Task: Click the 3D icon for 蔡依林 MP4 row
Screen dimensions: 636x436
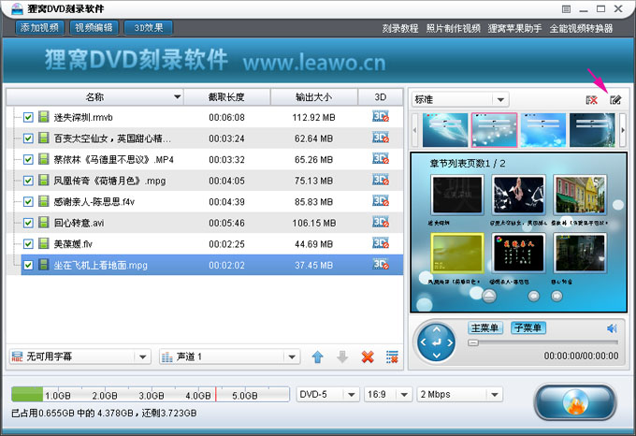Action: [x=381, y=159]
